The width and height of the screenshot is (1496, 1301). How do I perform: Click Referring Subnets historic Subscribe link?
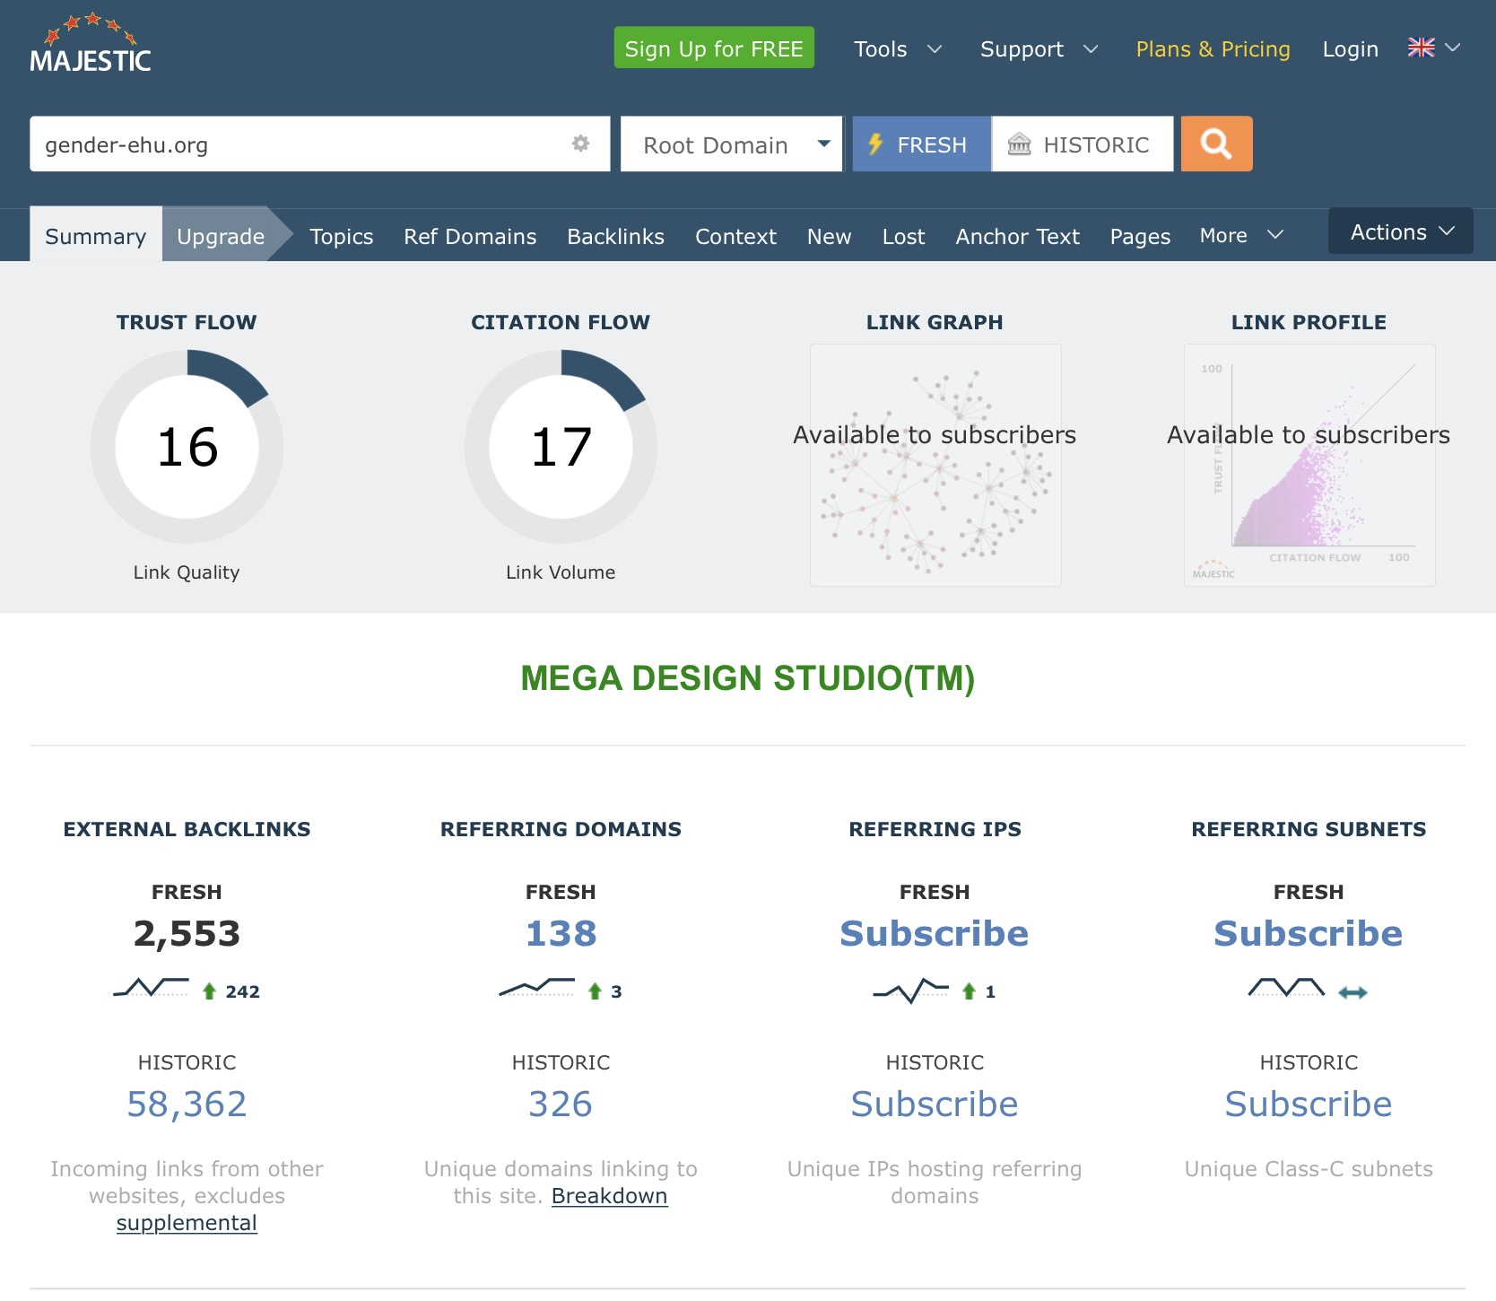1309,1104
